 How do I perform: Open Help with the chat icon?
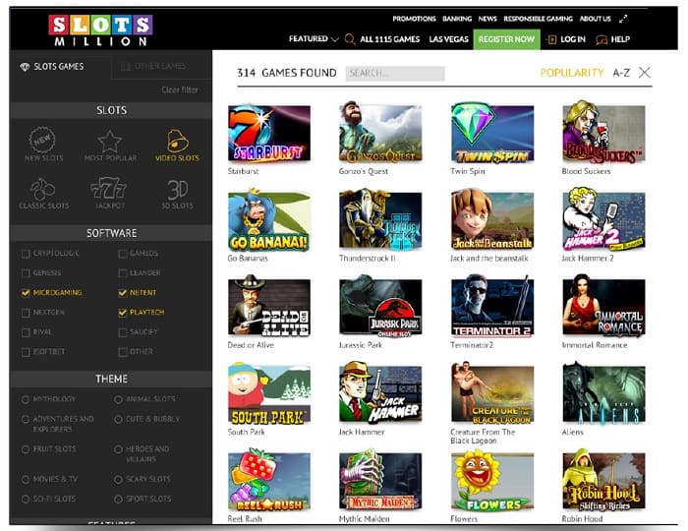click(602, 40)
